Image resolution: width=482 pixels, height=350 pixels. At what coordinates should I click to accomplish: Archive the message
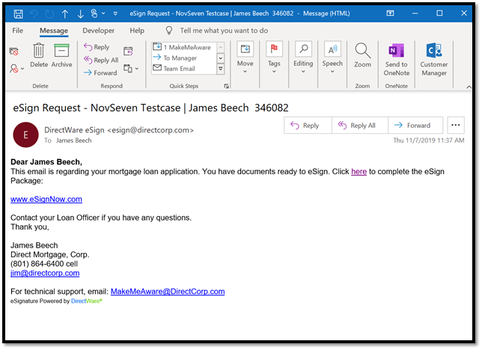coord(61,55)
